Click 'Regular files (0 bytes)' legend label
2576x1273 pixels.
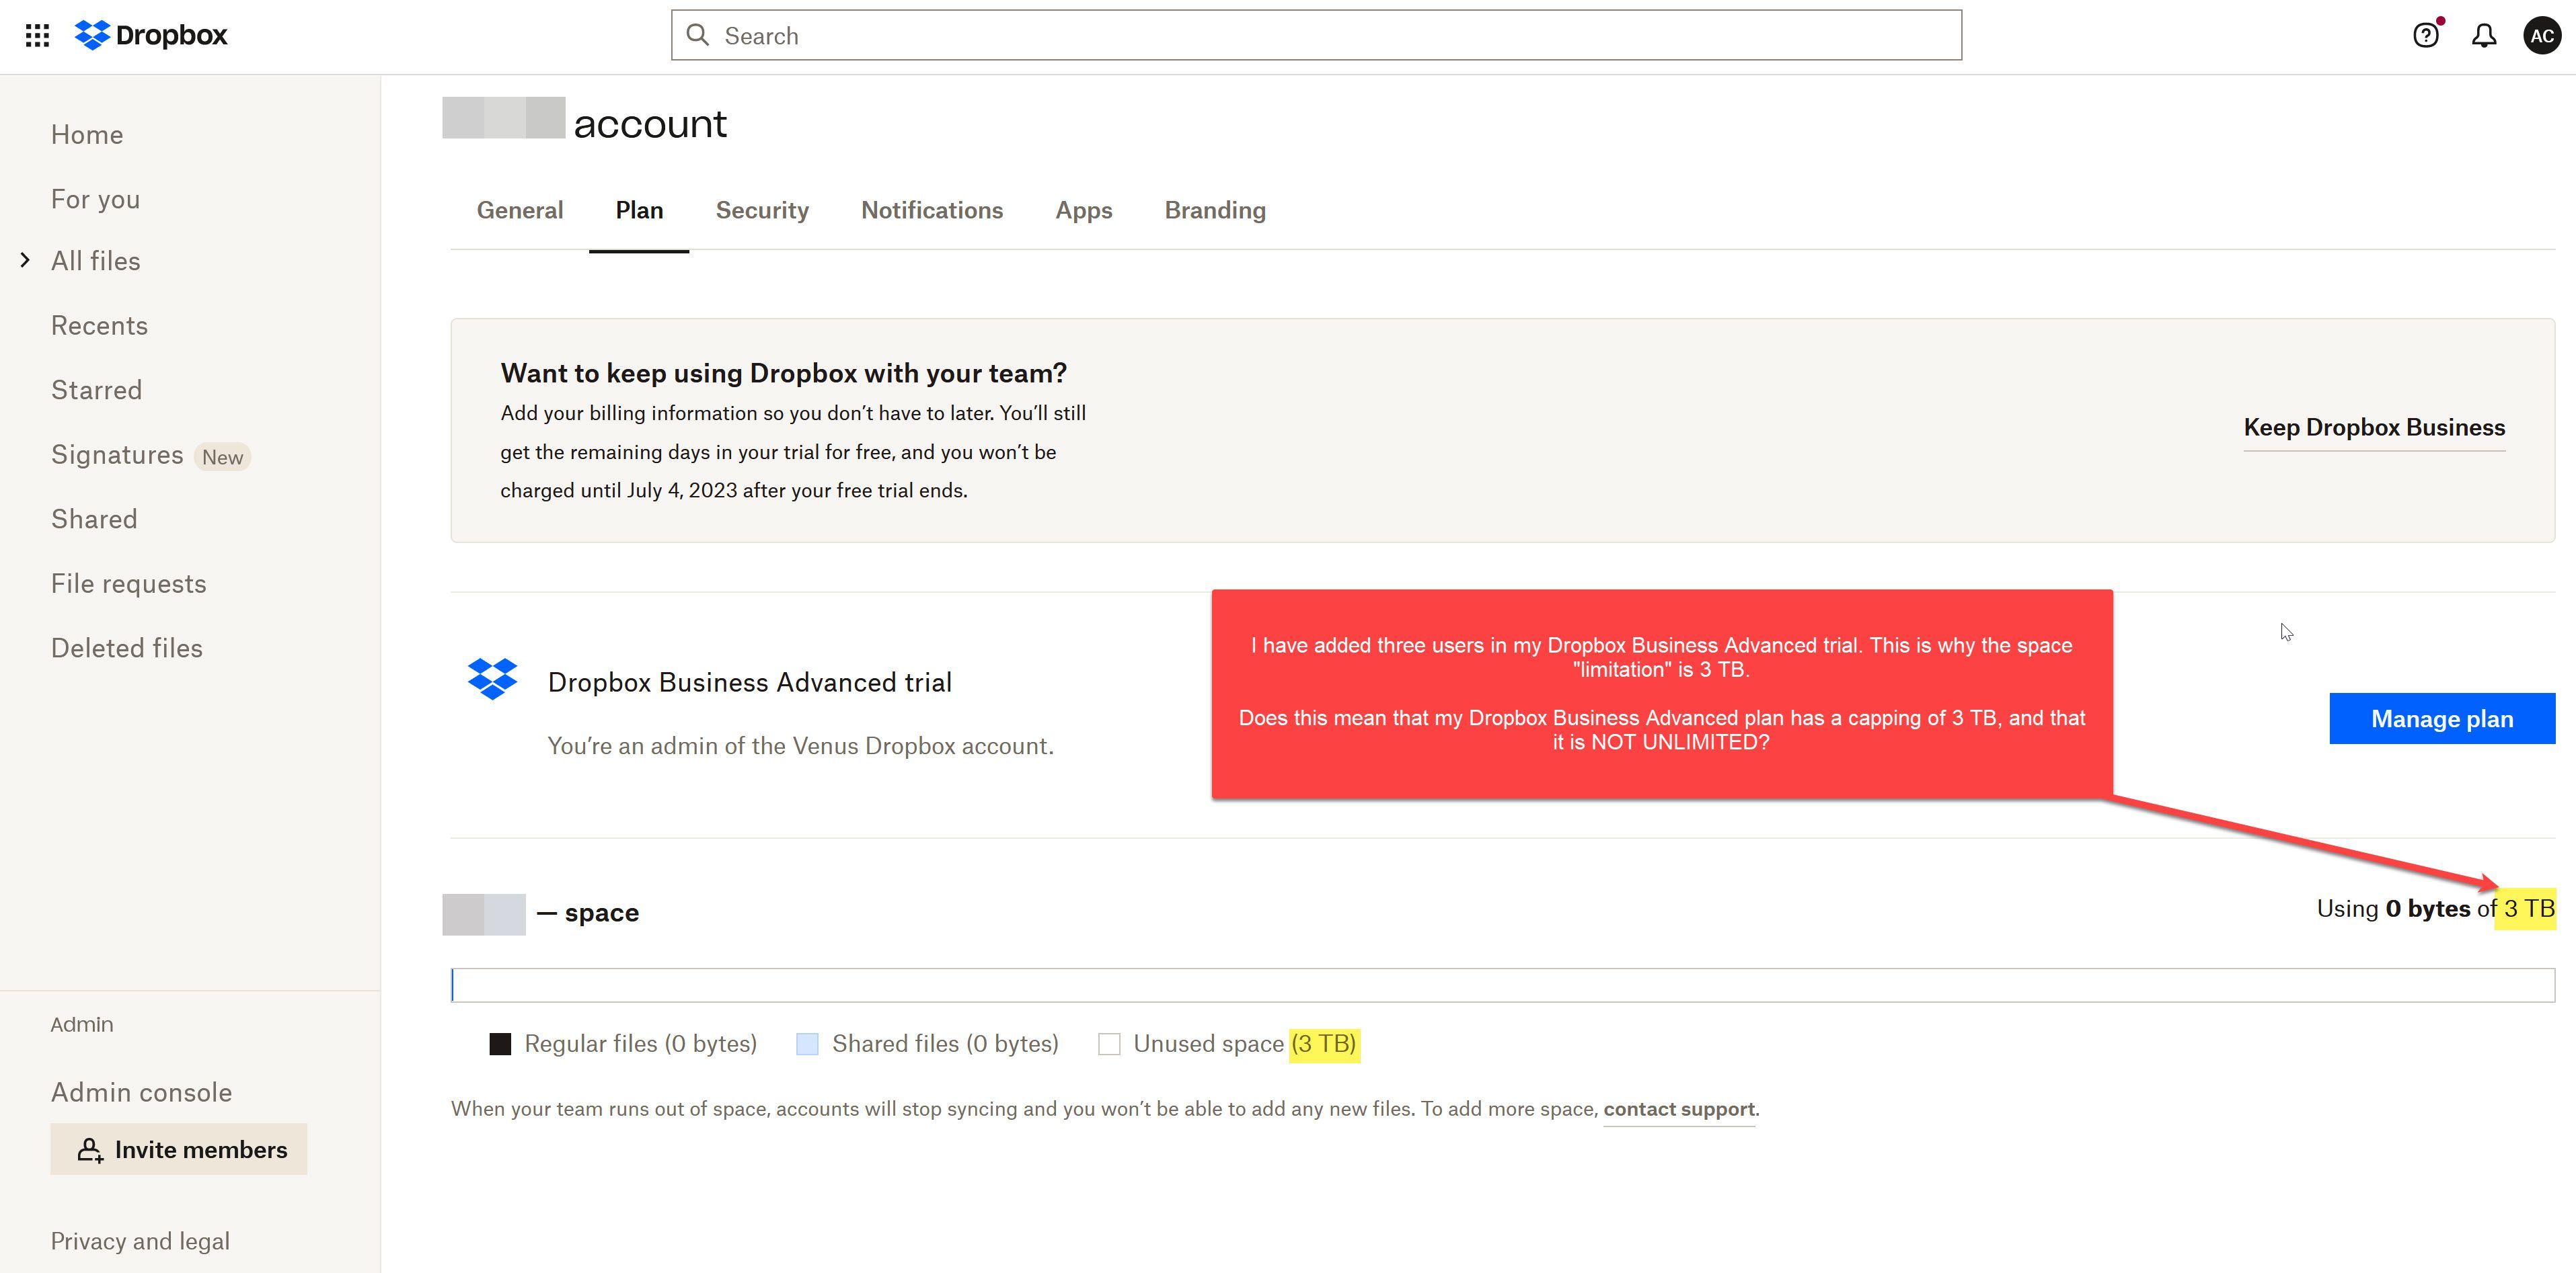tap(640, 1044)
